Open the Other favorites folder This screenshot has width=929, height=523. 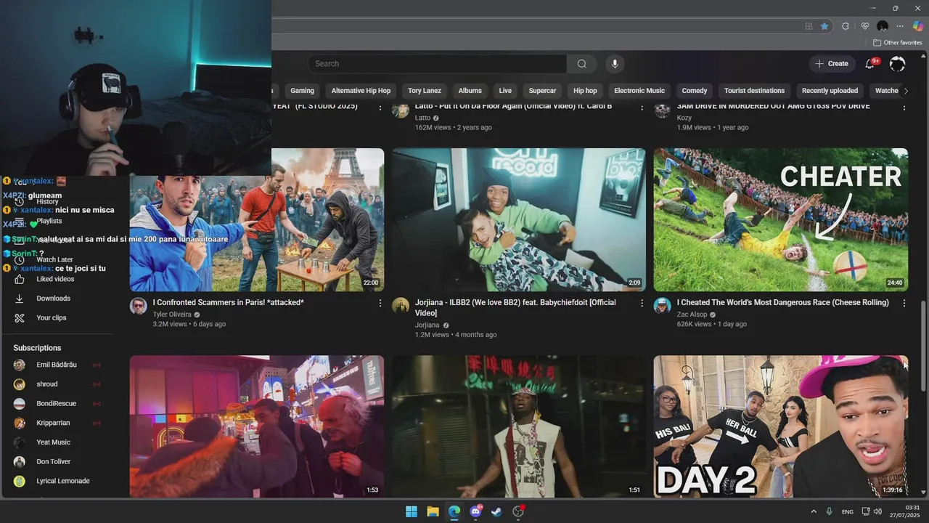pyautogui.click(x=898, y=43)
